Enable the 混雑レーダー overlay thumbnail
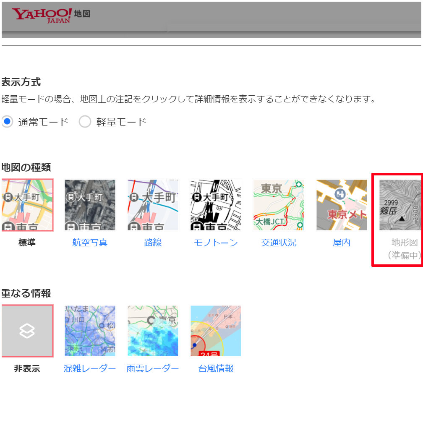Viewport: 423px width, 423px height. click(x=90, y=331)
